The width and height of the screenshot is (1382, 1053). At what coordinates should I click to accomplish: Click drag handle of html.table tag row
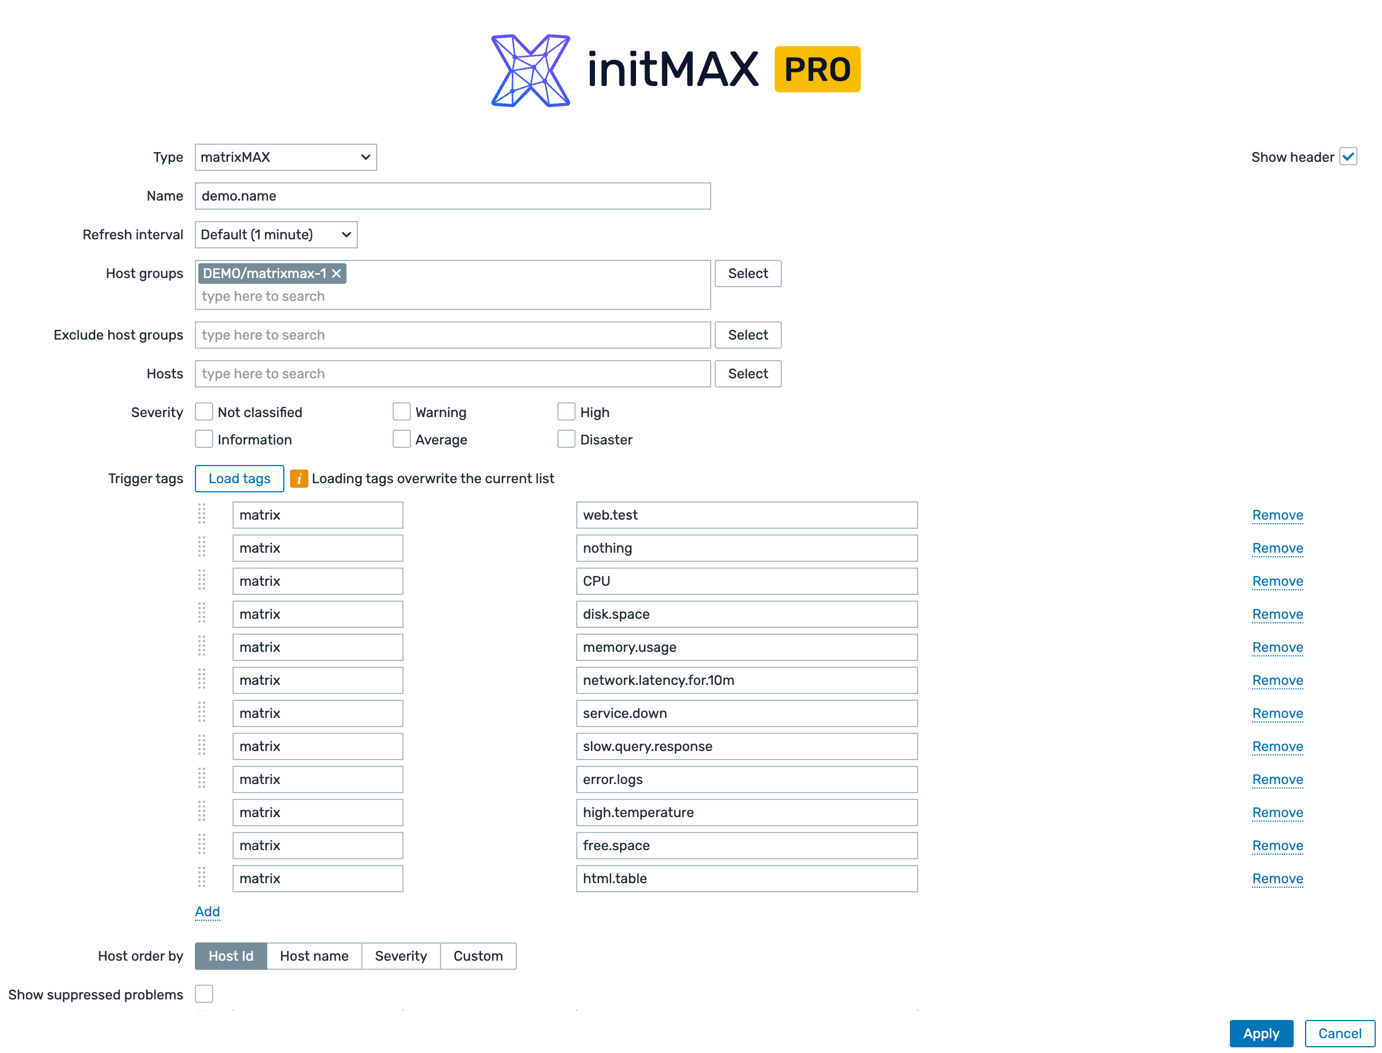pos(202,878)
